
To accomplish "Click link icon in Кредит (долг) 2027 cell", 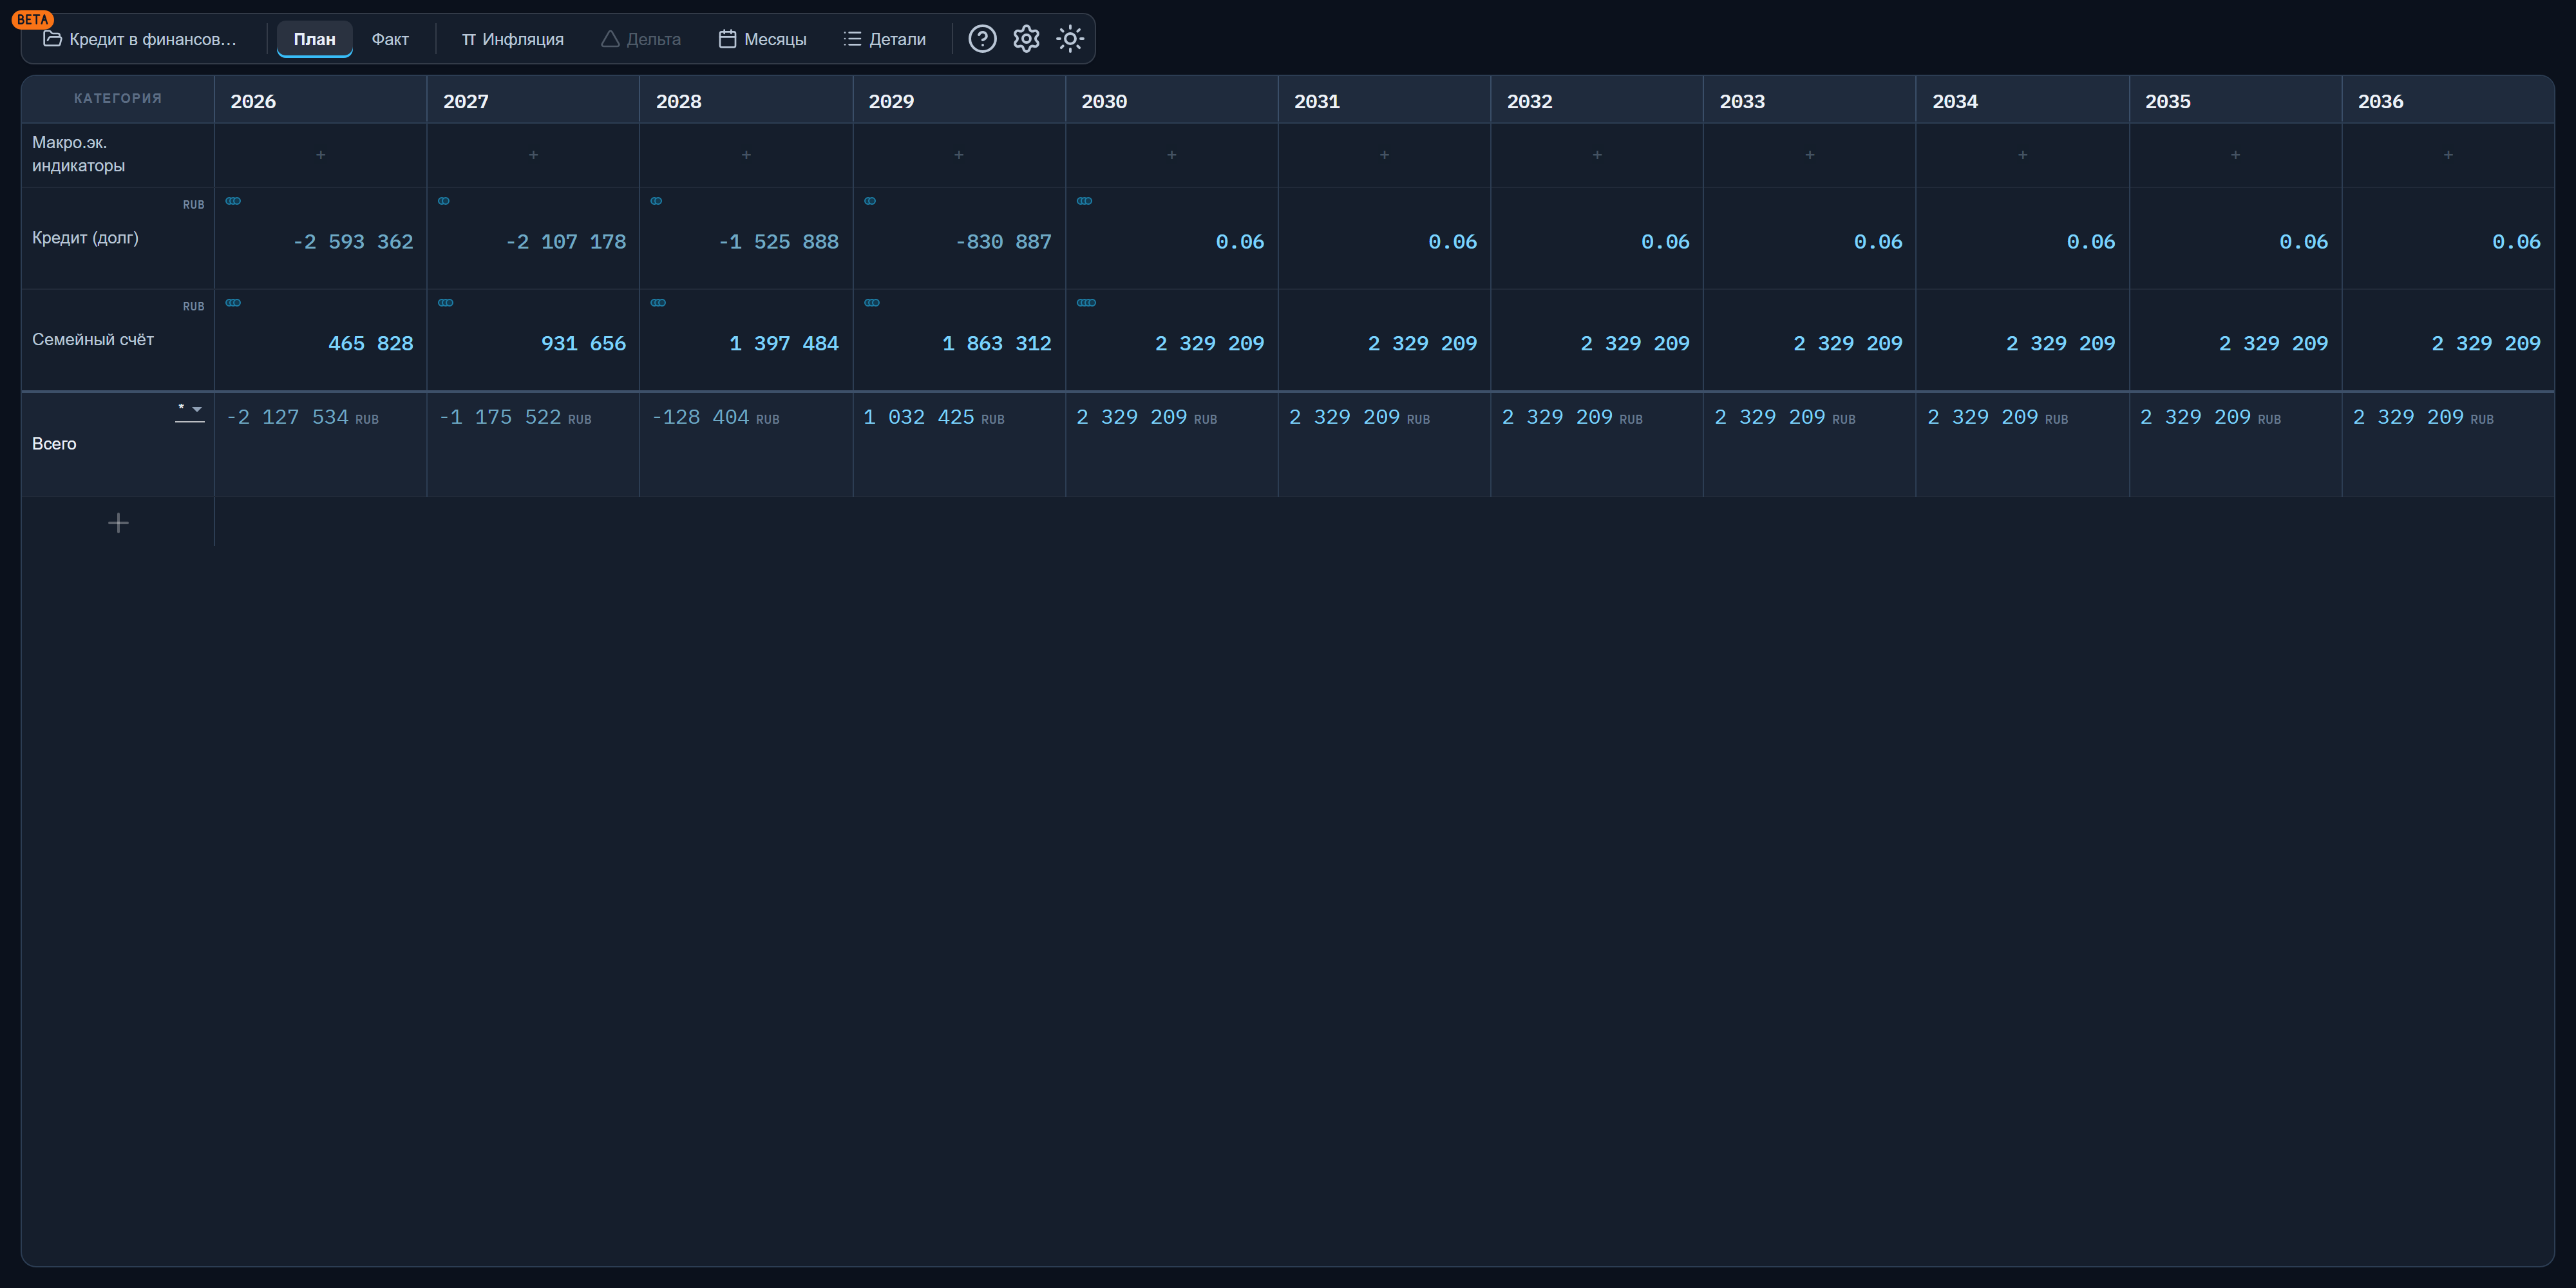I will (444, 201).
